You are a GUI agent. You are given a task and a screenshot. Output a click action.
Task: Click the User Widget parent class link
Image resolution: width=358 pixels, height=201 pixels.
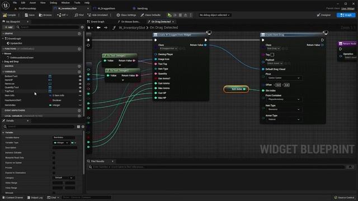tap(348, 8)
